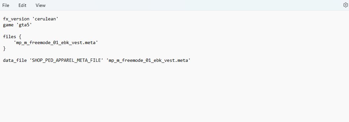Place cursor in the fx_version 'cerulean' line

31,19
